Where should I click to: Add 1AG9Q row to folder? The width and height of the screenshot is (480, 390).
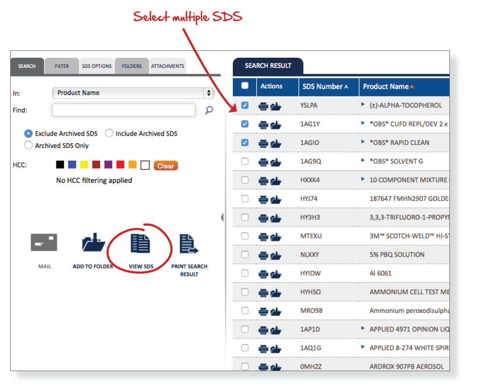tap(276, 162)
